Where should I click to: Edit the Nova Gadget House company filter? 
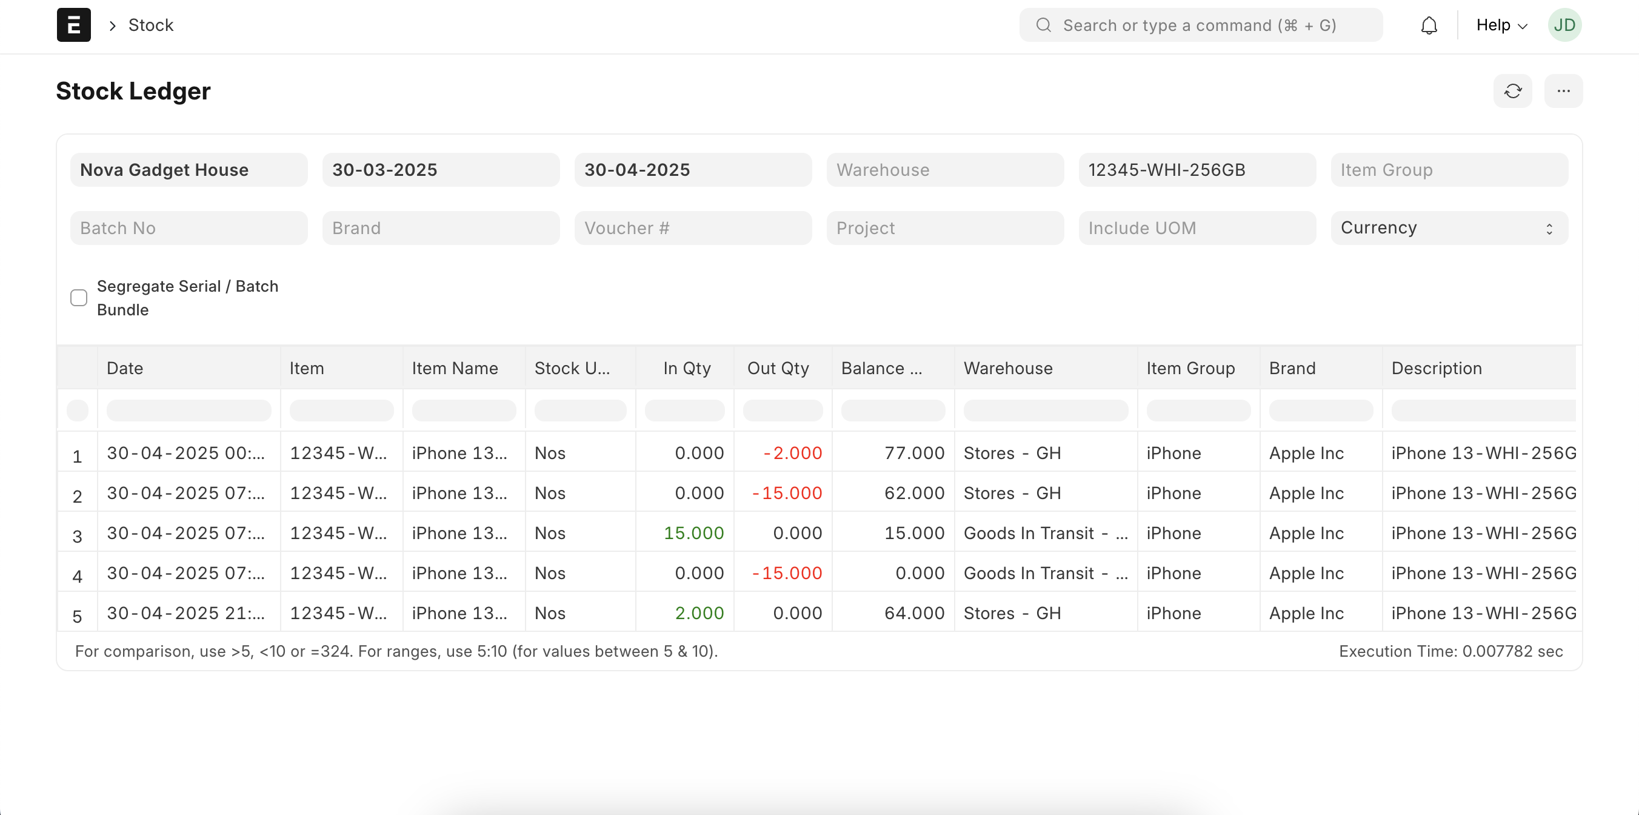pyautogui.click(x=189, y=170)
